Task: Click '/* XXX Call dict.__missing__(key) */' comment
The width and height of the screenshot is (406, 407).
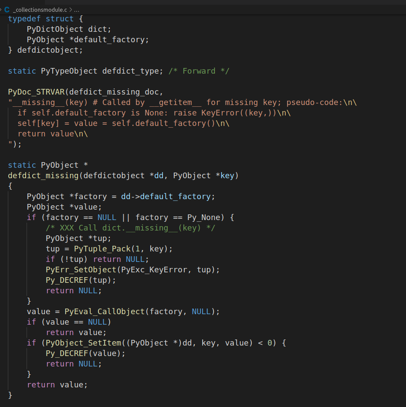Action: coord(131,228)
